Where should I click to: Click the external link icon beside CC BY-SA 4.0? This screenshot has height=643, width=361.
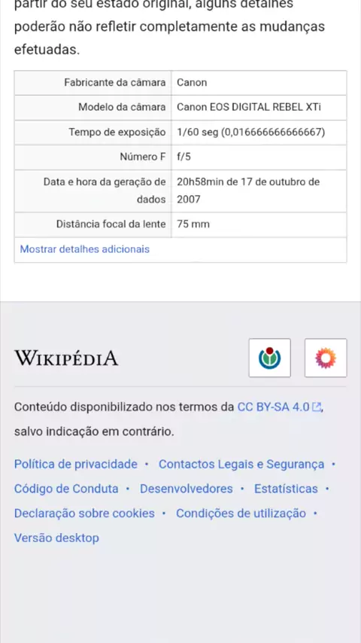[316, 407]
